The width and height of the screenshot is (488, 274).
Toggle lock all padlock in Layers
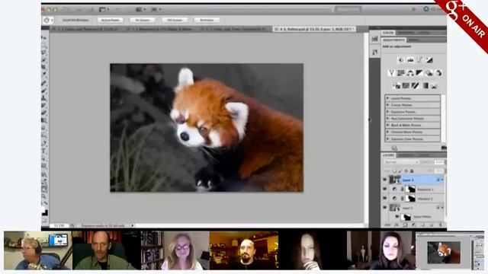(412, 170)
